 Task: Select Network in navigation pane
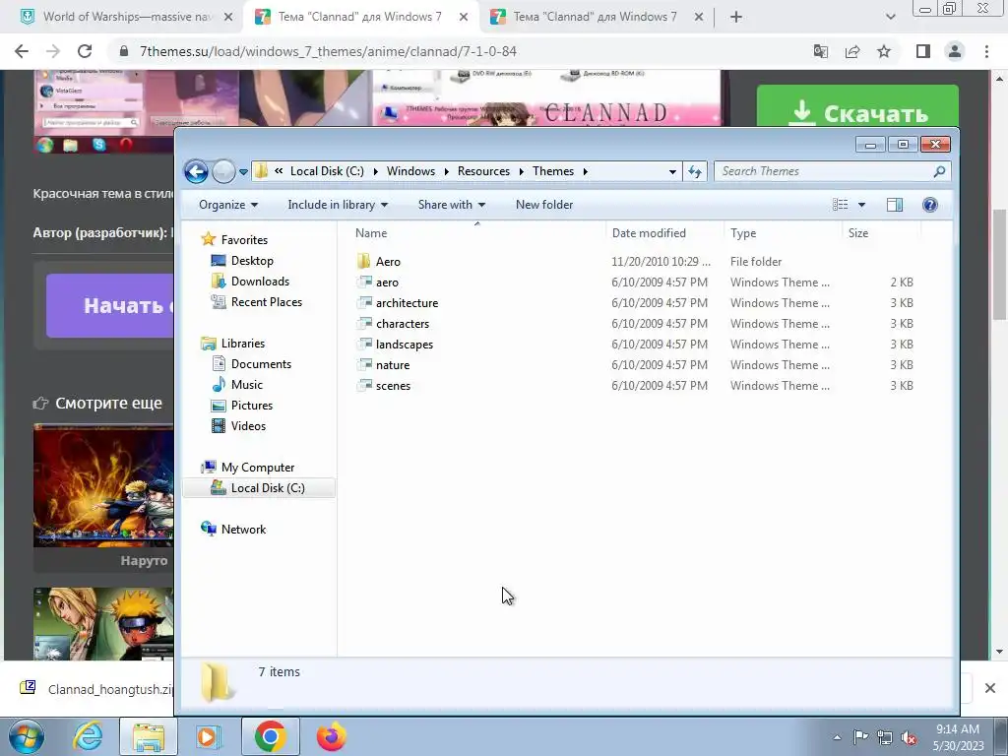click(243, 529)
